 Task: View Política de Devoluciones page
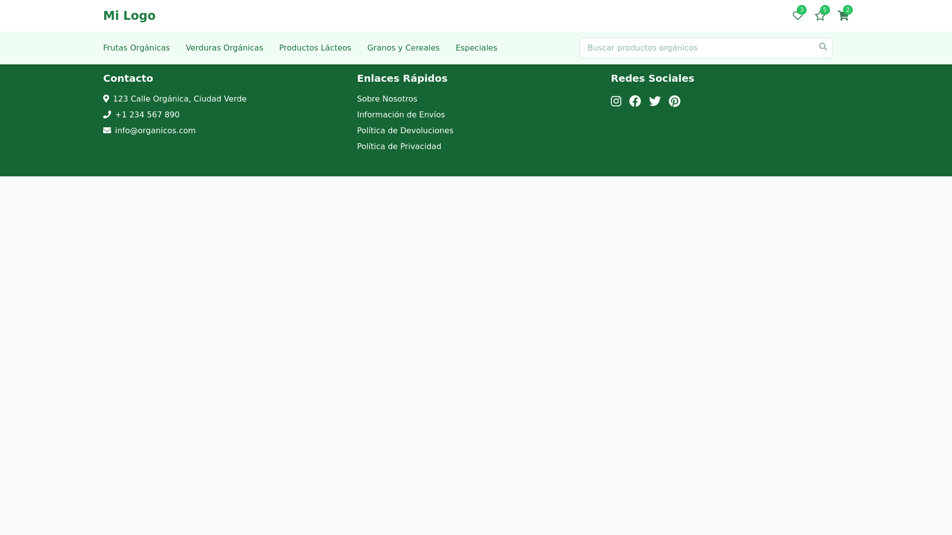pyautogui.click(x=405, y=131)
